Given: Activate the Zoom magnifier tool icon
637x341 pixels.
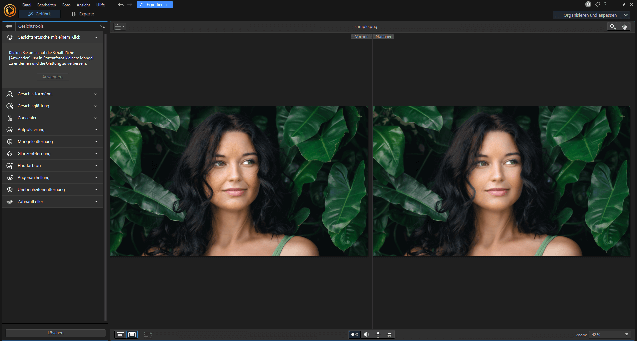Looking at the screenshot, I should pyautogui.click(x=612, y=27).
